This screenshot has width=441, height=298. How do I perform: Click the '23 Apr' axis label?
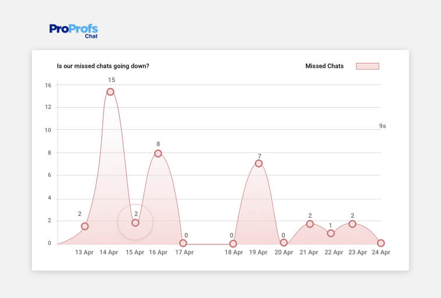[358, 253]
